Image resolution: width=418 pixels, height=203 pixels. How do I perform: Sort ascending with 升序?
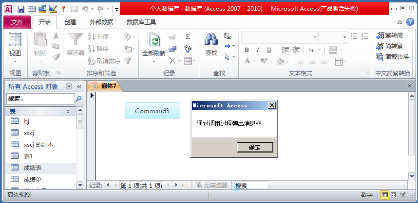pos(98,37)
